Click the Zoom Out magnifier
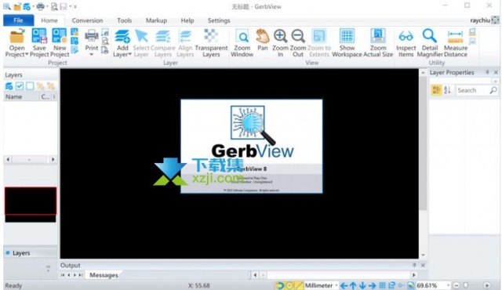The width and height of the screenshot is (502, 290). 298,36
